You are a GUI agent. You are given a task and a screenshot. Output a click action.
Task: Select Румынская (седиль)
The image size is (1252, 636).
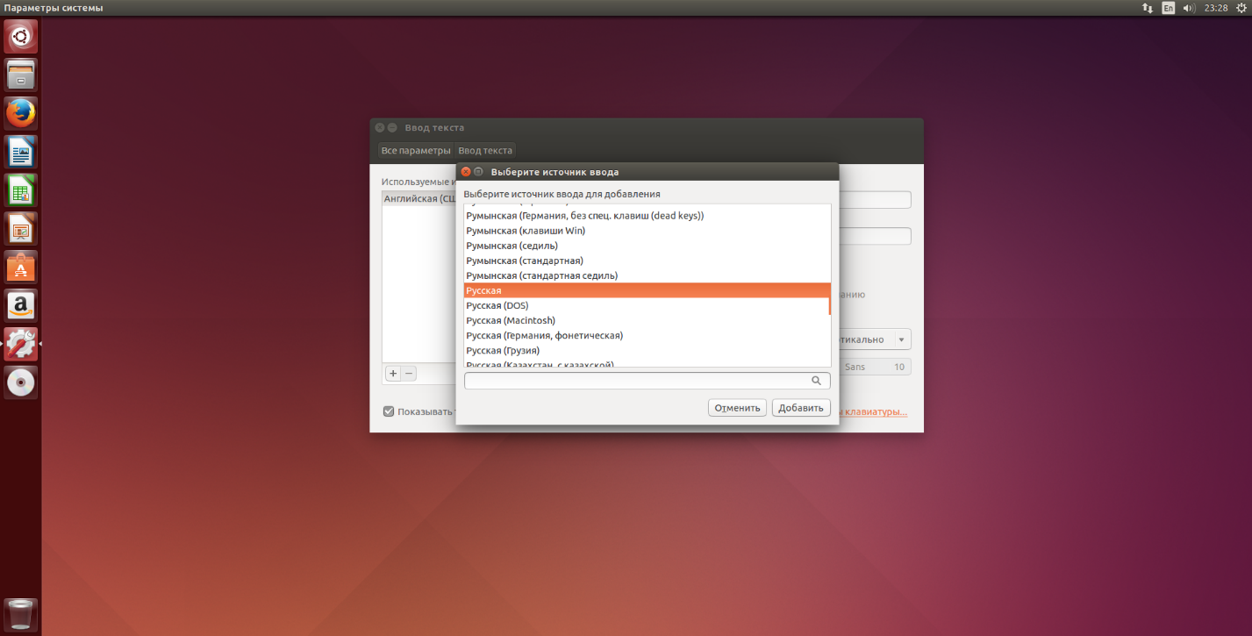click(647, 246)
